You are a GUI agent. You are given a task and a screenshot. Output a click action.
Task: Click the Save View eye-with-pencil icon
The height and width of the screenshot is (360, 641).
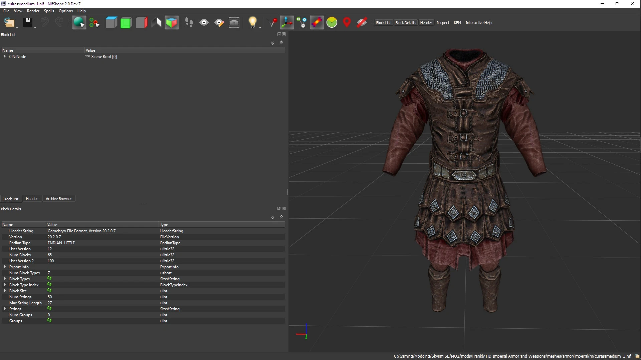(x=219, y=23)
